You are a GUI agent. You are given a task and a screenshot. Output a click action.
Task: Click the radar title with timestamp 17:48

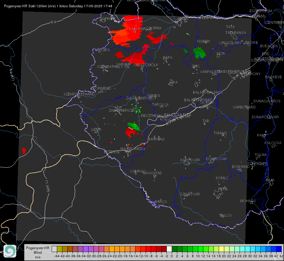pyautogui.click(x=58, y=6)
